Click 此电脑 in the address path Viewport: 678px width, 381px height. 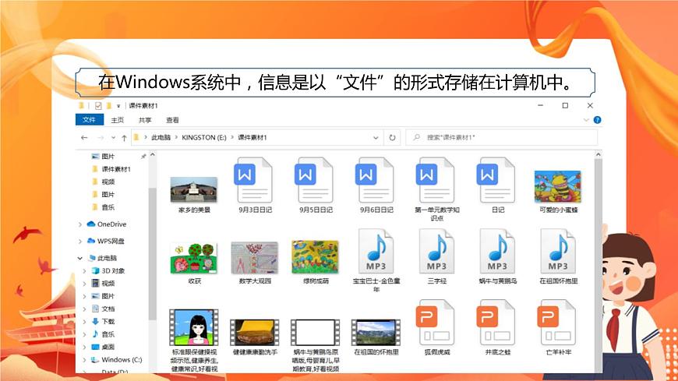[161, 138]
